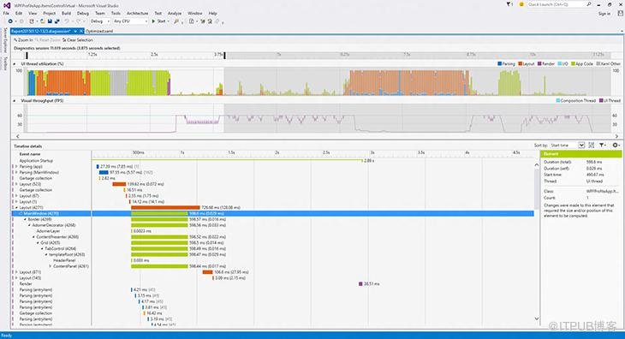Click the Zoom In button
This screenshot has width=625, height=339.
23,40
